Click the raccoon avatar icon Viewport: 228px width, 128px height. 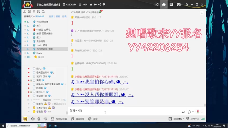click(25, 119)
